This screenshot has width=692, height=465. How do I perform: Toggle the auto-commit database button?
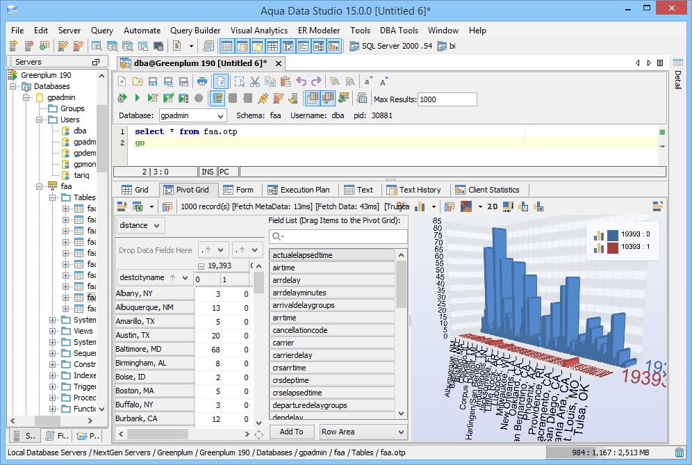[217, 98]
